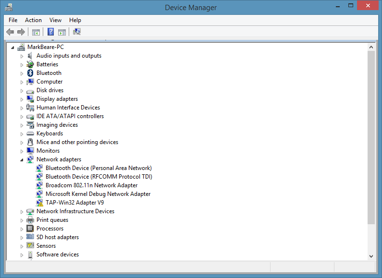This screenshot has height=278, width=382.
Task: Click the Processors chip icon
Action: (30, 229)
